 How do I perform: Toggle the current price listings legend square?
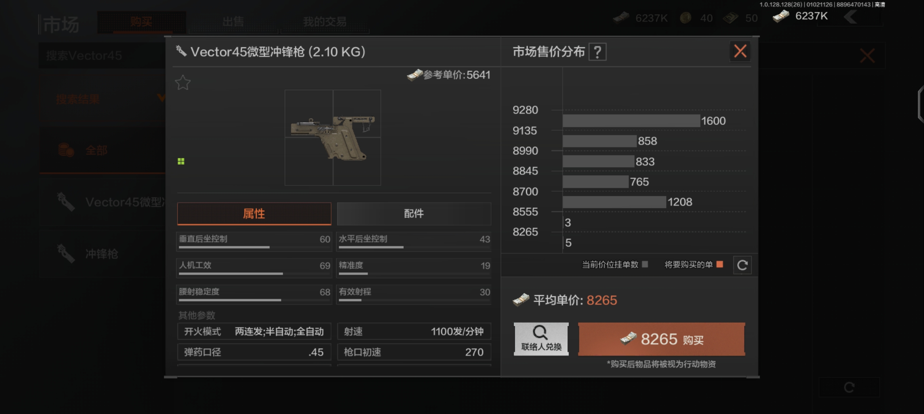[645, 264]
